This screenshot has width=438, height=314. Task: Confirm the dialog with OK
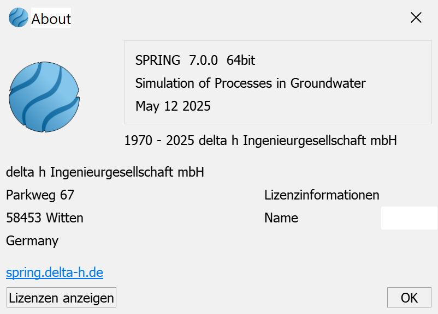click(409, 298)
